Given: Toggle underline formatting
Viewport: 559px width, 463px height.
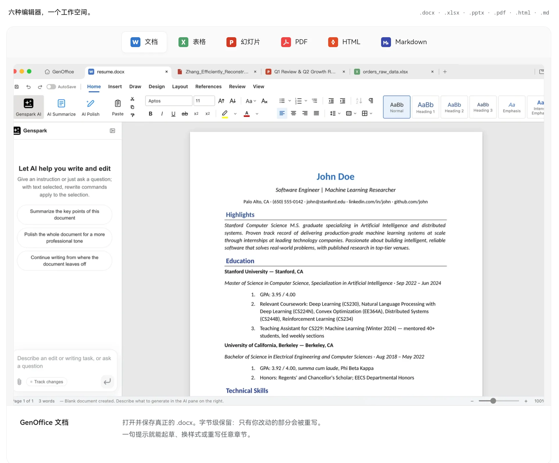Looking at the screenshot, I should pyautogui.click(x=173, y=114).
